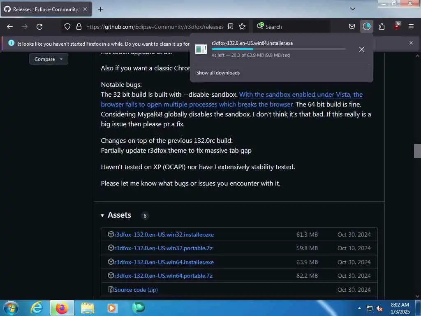Screen dimensions: 421x316
Task: Close the Releases Eclipse-Community tab
Action: (85, 9)
